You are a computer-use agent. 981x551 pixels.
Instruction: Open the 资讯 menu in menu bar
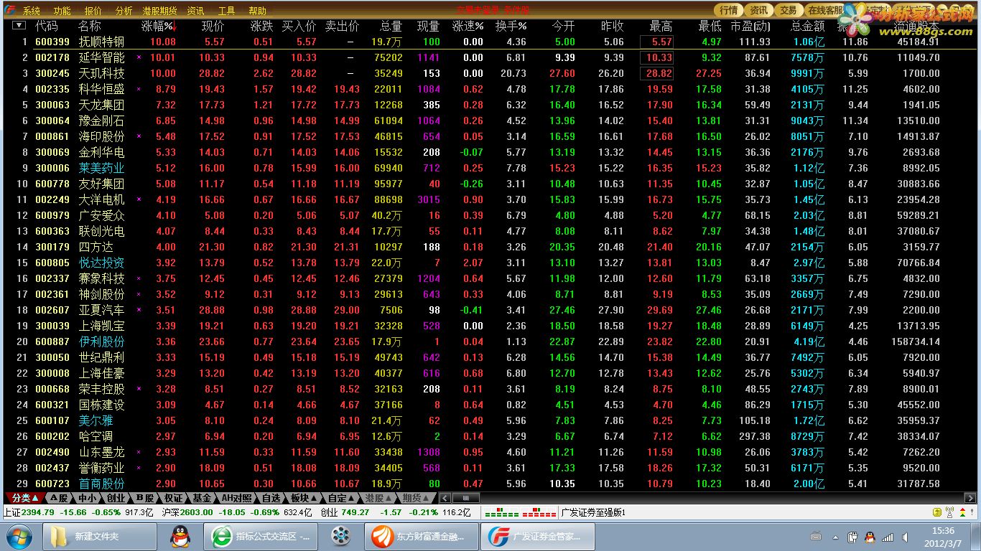pyautogui.click(x=195, y=11)
